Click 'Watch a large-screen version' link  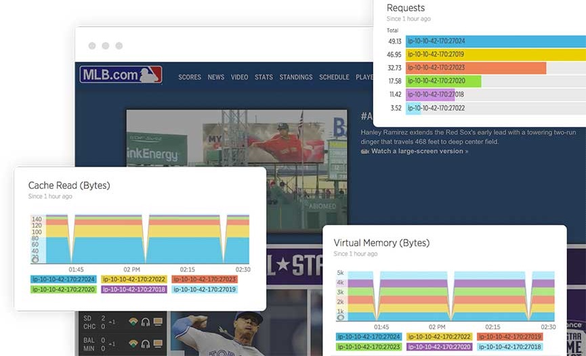click(x=420, y=152)
